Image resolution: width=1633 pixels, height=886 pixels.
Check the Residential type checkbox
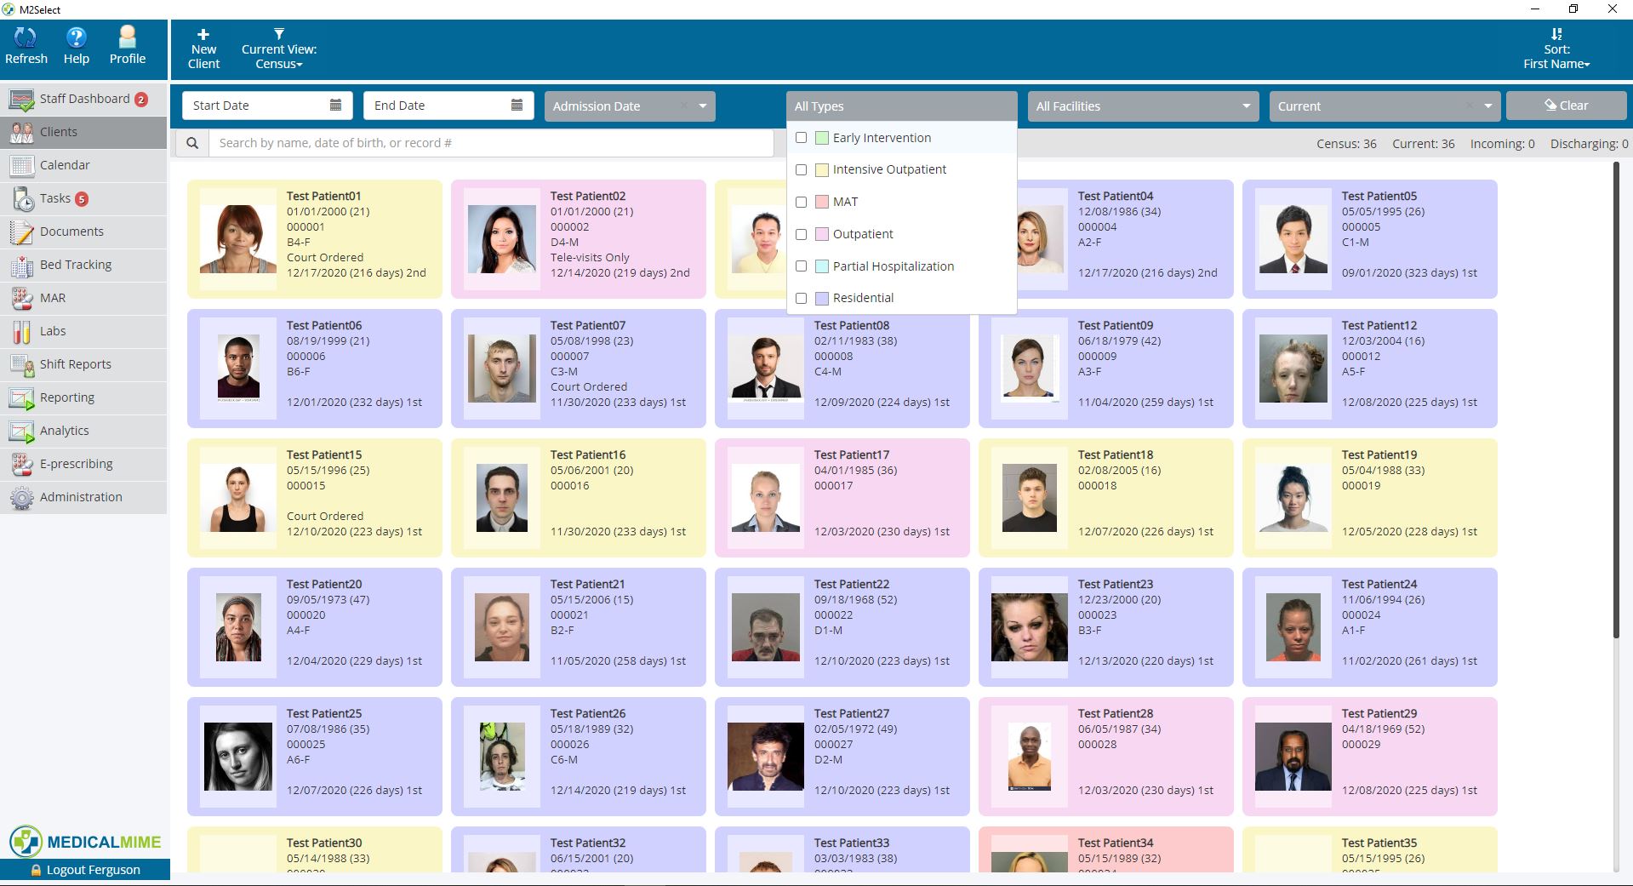pos(801,299)
